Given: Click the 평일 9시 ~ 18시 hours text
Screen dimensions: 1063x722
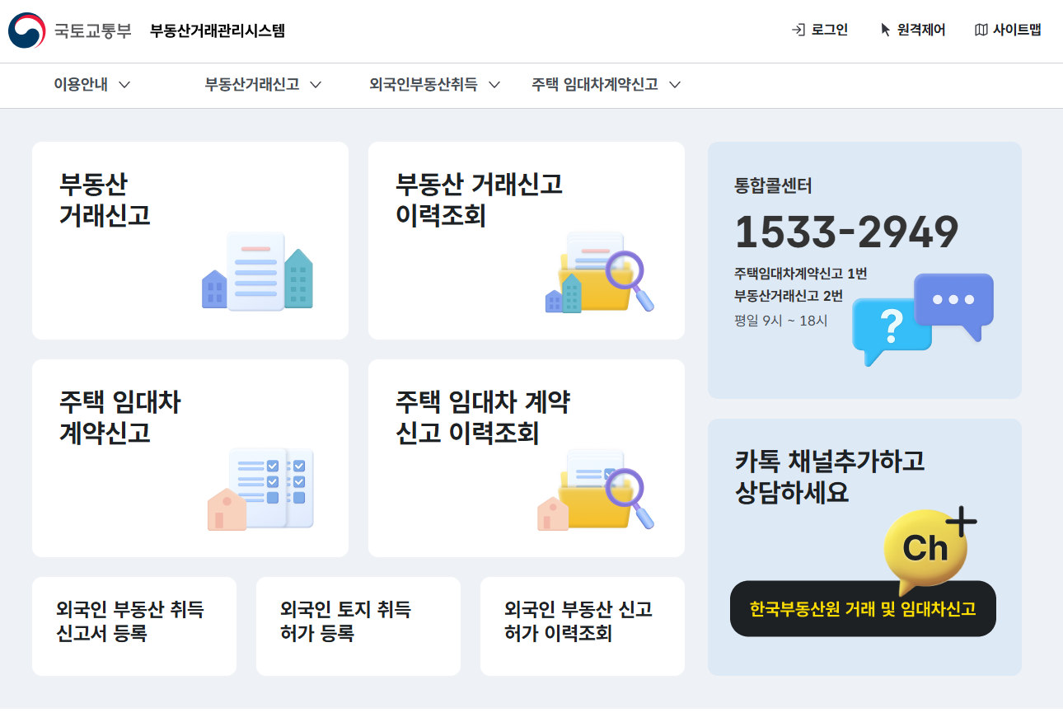Looking at the screenshot, I should [780, 321].
